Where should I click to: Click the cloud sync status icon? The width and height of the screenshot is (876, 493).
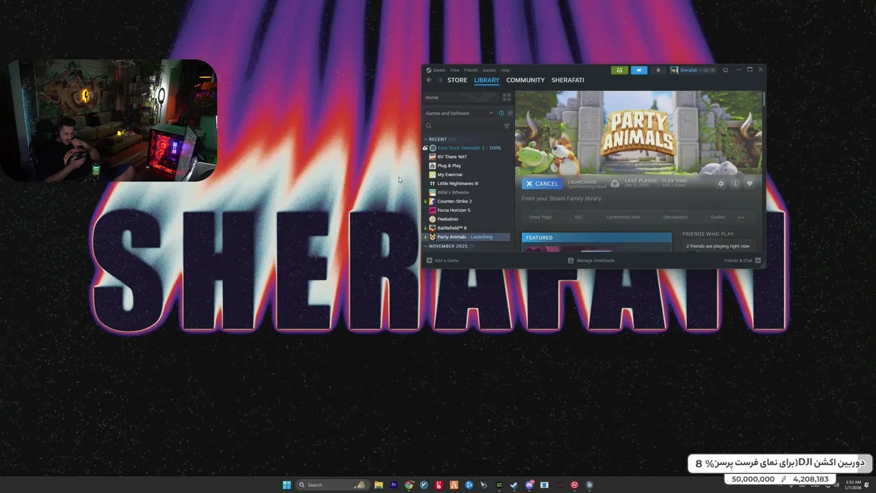(x=615, y=184)
